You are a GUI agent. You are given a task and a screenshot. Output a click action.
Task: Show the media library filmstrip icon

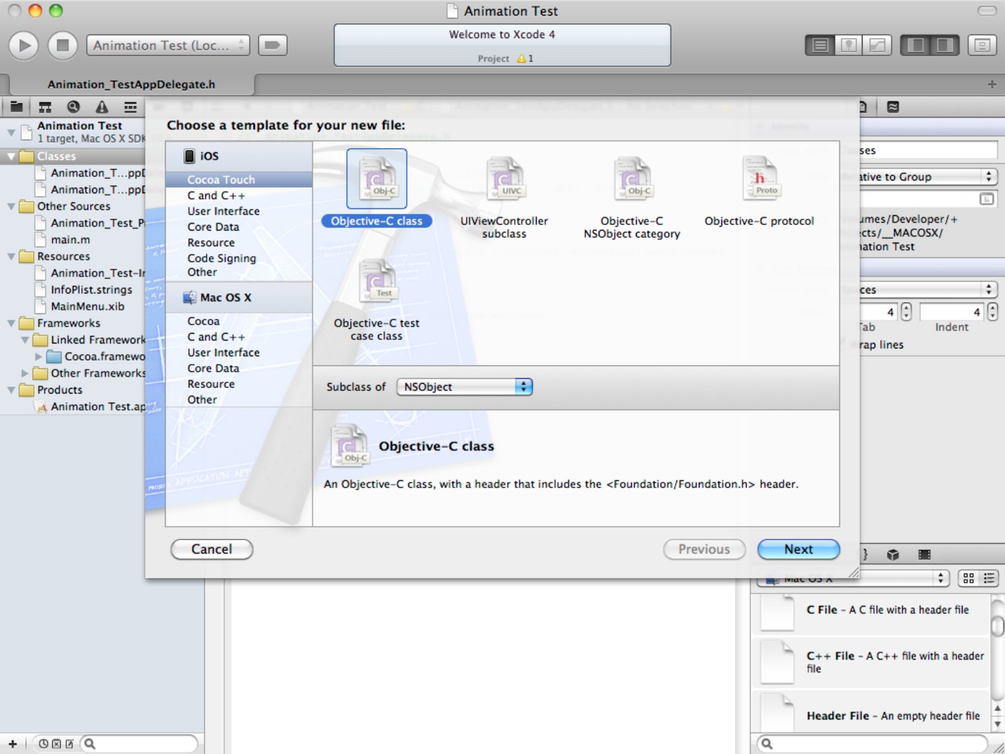tap(925, 554)
